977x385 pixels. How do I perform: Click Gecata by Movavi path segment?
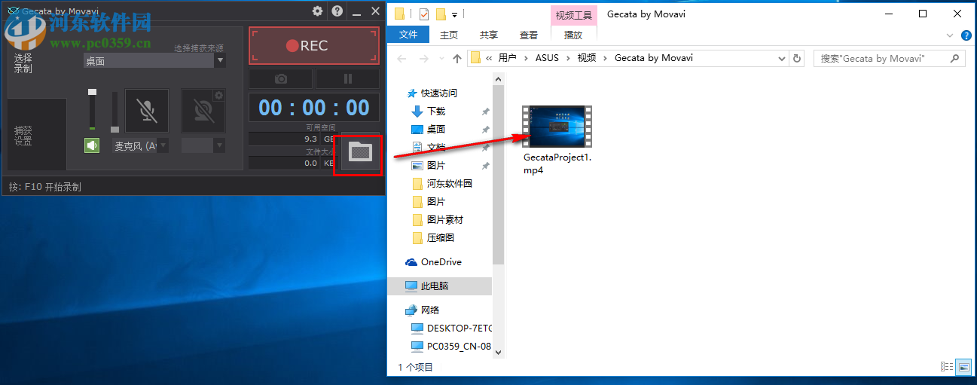654,58
